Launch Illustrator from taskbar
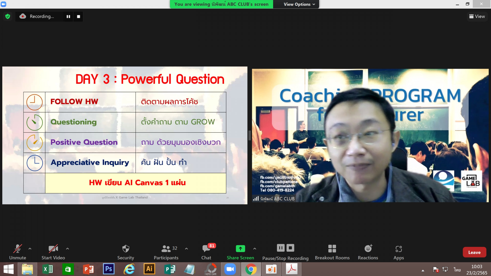This screenshot has height=276, width=491. pos(149,269)
